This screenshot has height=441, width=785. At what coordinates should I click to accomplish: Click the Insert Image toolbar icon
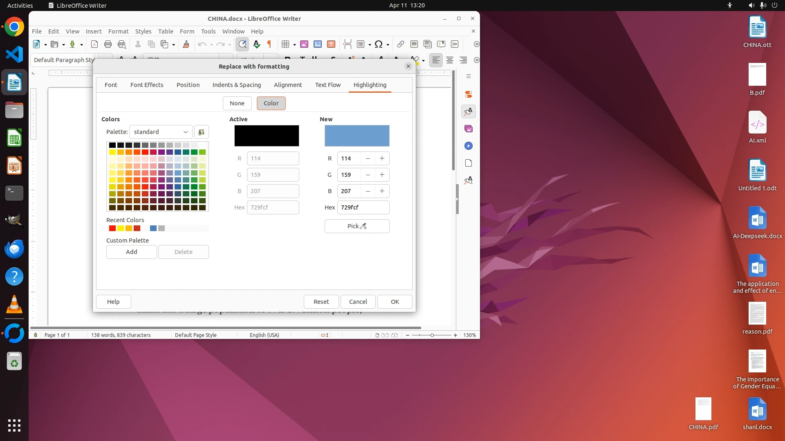[304, 44]
